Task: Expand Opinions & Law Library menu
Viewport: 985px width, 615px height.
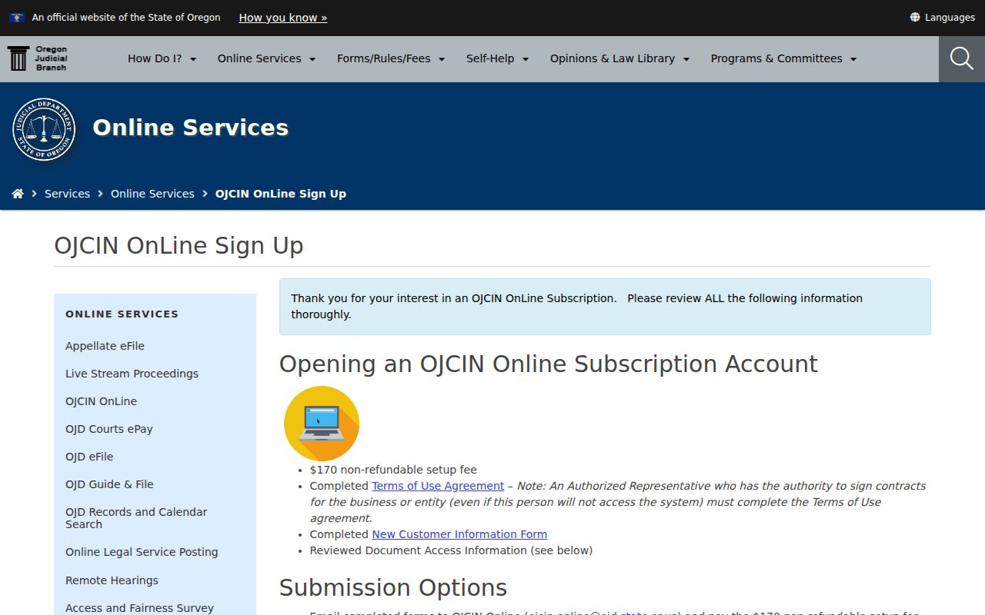Action: (619, 58)
